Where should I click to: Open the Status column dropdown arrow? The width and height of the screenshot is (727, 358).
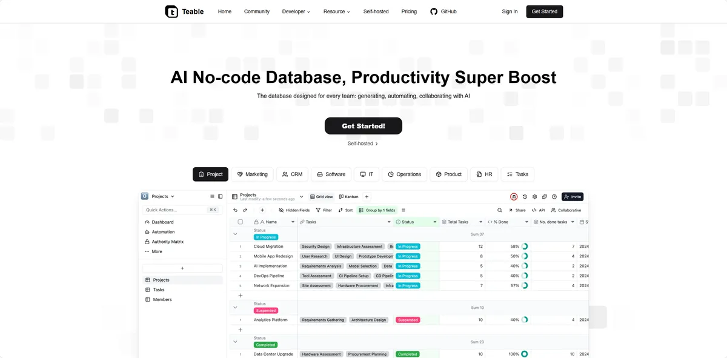pyautogui.click(x=435, y=222)
